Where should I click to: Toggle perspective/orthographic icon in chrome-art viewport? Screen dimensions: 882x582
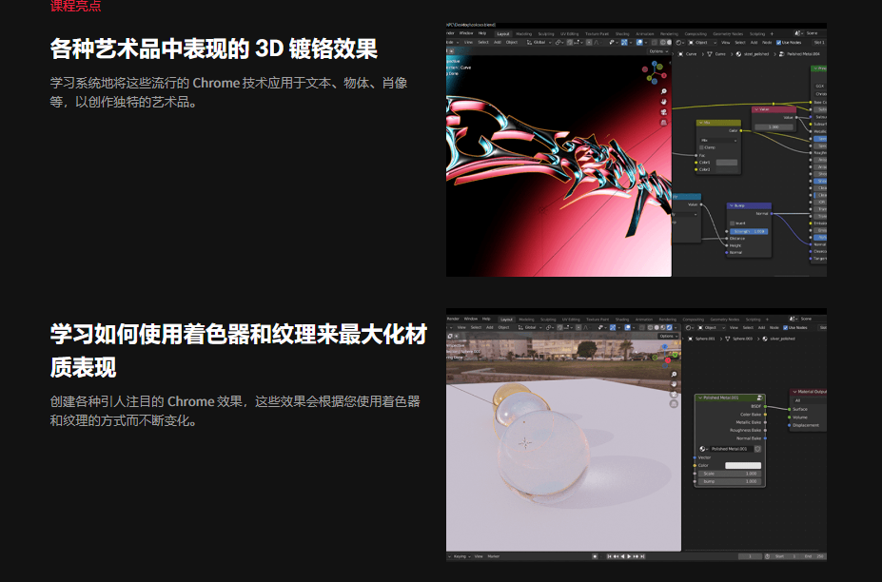(664, 122)
